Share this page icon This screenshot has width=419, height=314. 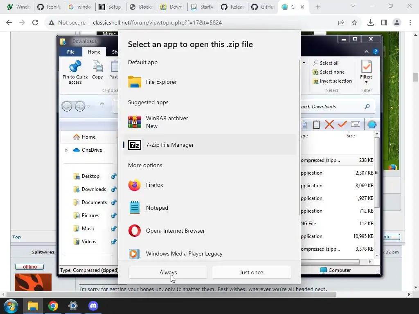point(341,23)
